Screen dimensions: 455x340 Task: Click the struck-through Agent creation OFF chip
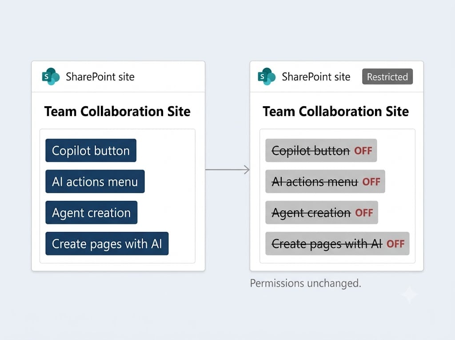pyautogui.click(x=322, y=212)
